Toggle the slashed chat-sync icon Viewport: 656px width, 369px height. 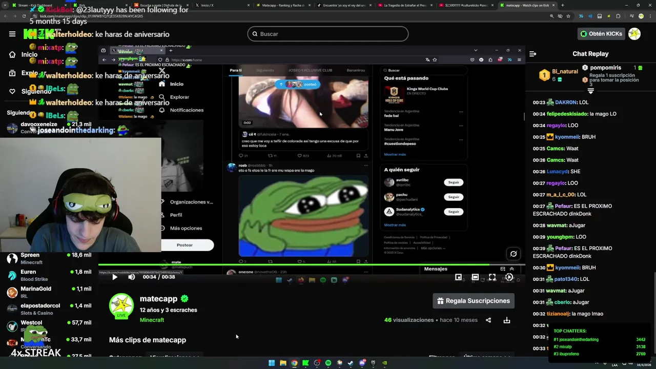(x=514, y=254)
